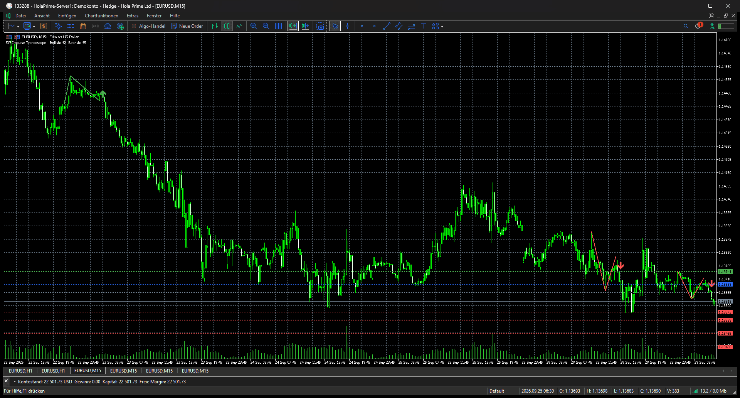Click the search magnifier icon
This screenshot has height=398, width=740.
pyautogui.click(x=686, y=26)
